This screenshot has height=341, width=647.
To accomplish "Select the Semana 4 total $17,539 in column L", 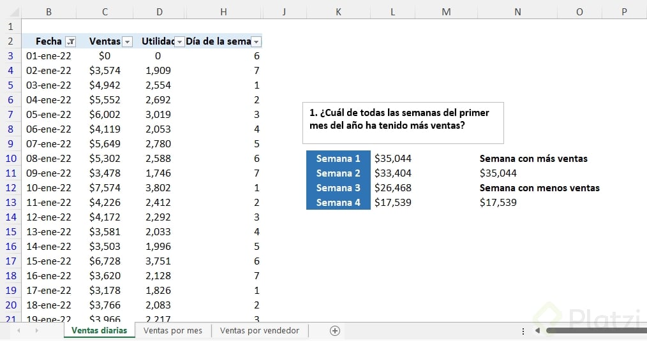I will 393,203.
